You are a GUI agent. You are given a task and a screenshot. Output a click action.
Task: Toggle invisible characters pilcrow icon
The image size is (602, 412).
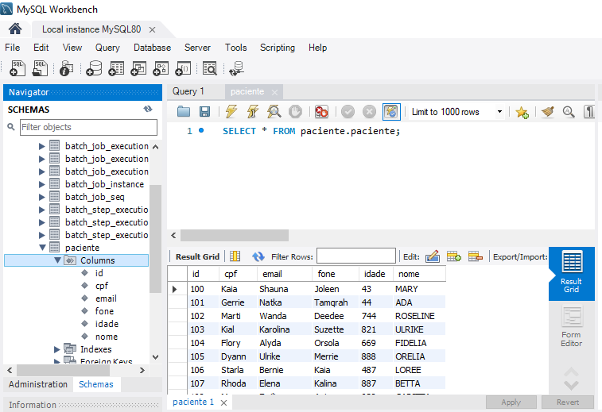click(x=589, y=111)
